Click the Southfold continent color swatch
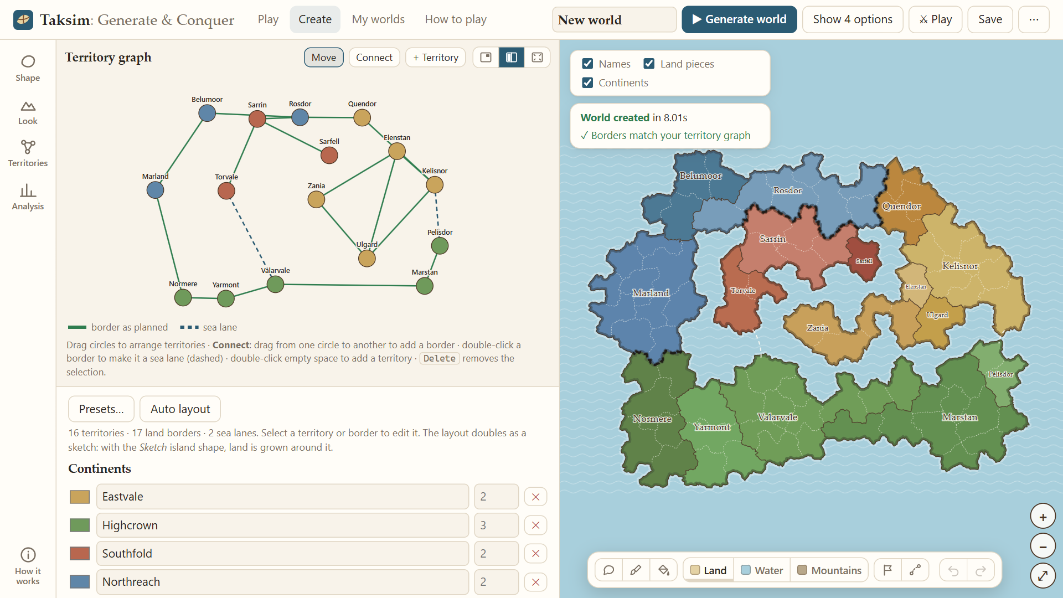The width and height of the screenshot is (1063, 598). point(80,554)
